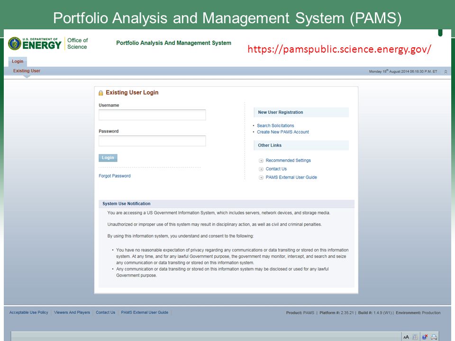Select the Existing User sub-tab

click(x=27, y=71)
